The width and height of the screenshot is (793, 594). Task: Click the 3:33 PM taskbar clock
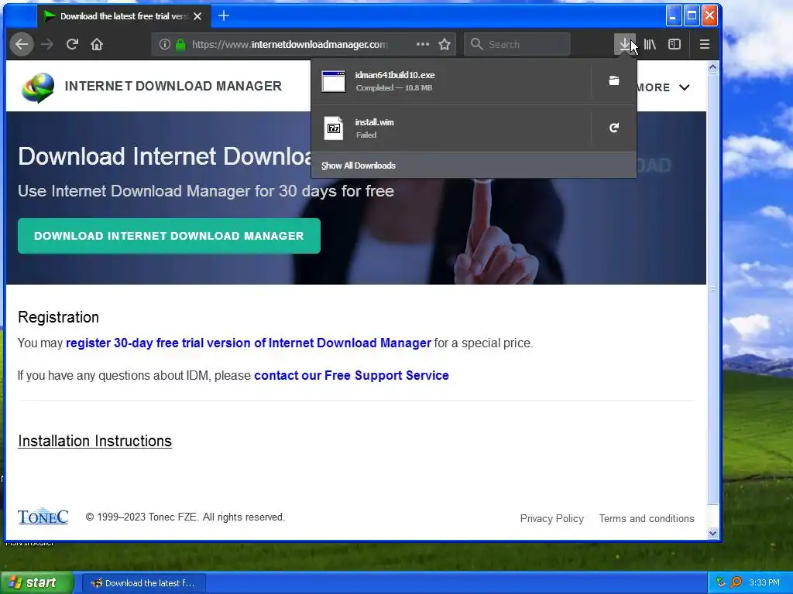[764, 583]
